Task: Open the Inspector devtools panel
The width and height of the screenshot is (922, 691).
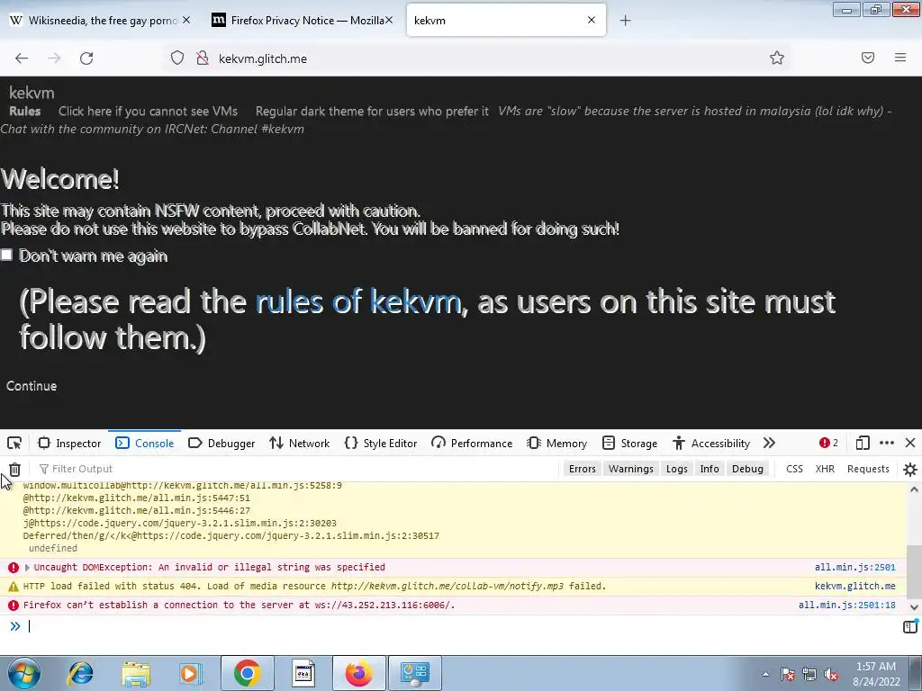Action: (69, 443)
